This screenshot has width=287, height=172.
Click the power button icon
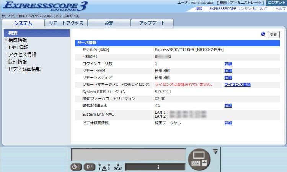(x=76, y=167)
